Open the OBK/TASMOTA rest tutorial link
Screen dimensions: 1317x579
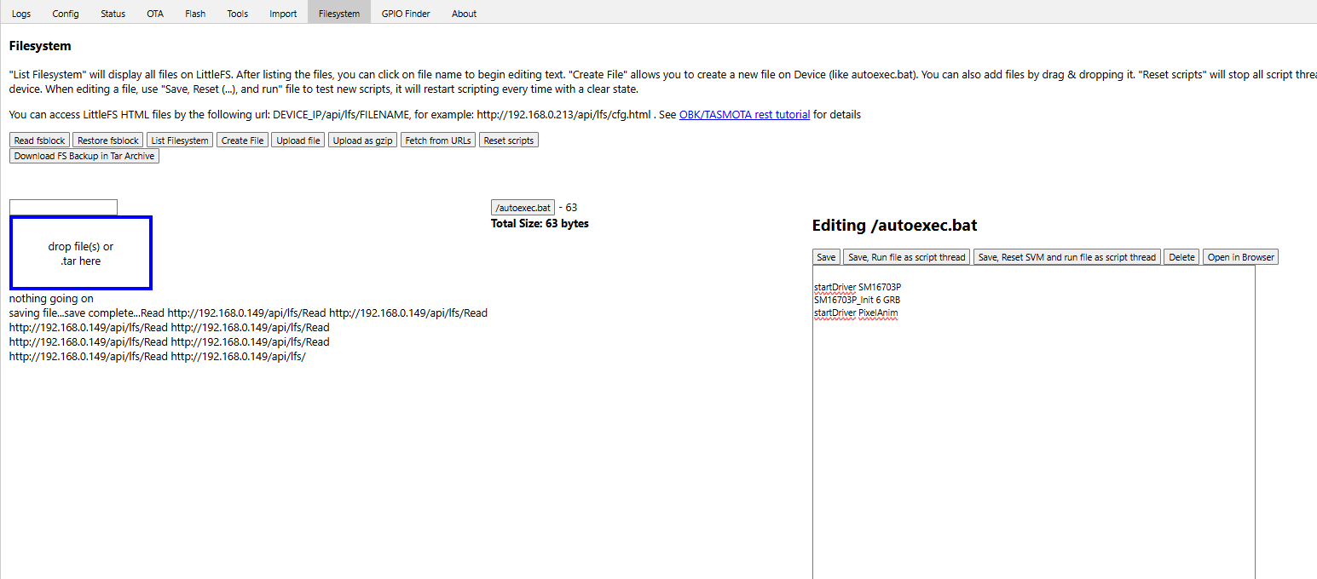coord(744,114)
